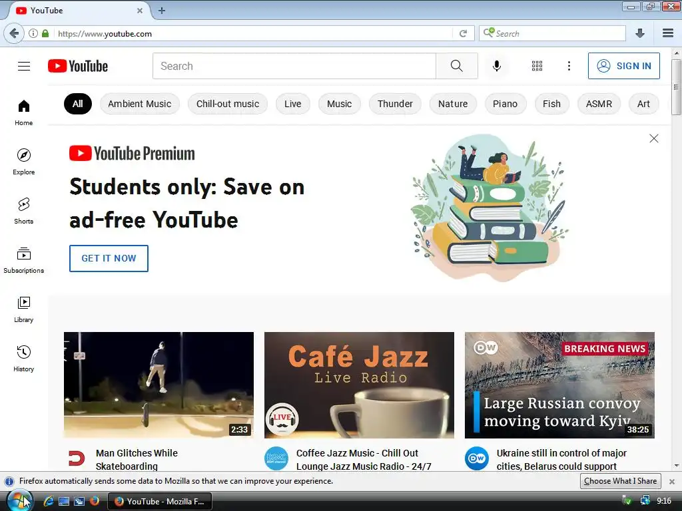
Task: Close the Firefox data notification bar
Action: tap(672, 482)
